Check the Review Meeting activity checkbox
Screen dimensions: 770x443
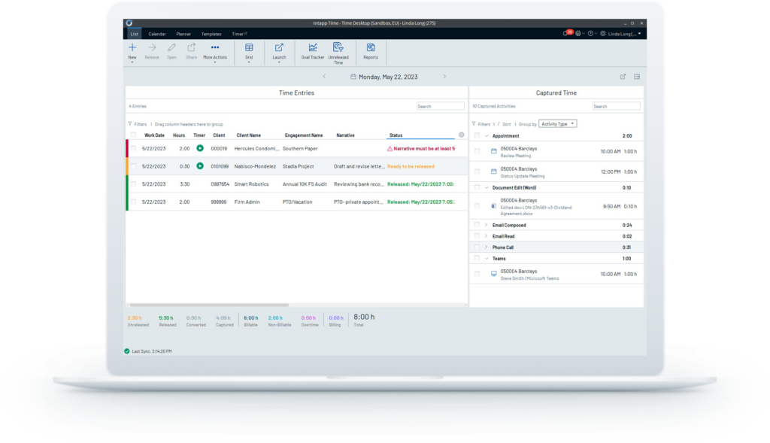(x=477, y=152)
